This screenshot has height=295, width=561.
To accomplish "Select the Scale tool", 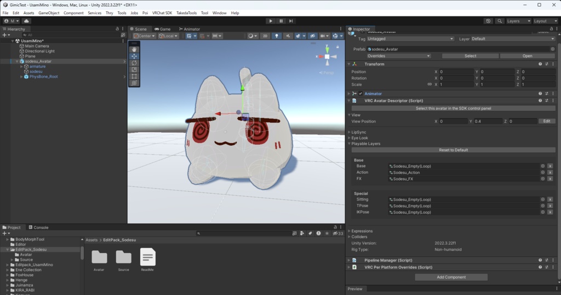I will pyautogui.click(x=134, y=69).
